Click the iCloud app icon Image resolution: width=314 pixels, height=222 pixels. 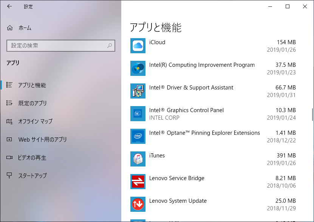[138, 46]
